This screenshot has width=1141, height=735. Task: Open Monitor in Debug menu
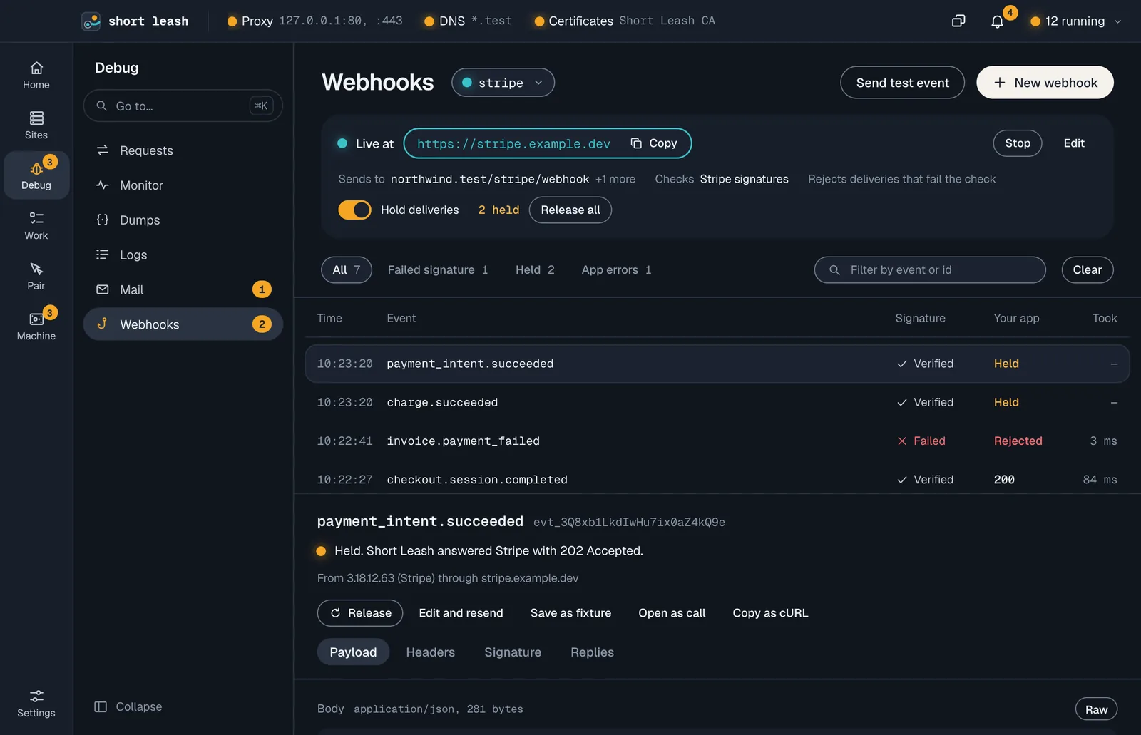[183, 185]
